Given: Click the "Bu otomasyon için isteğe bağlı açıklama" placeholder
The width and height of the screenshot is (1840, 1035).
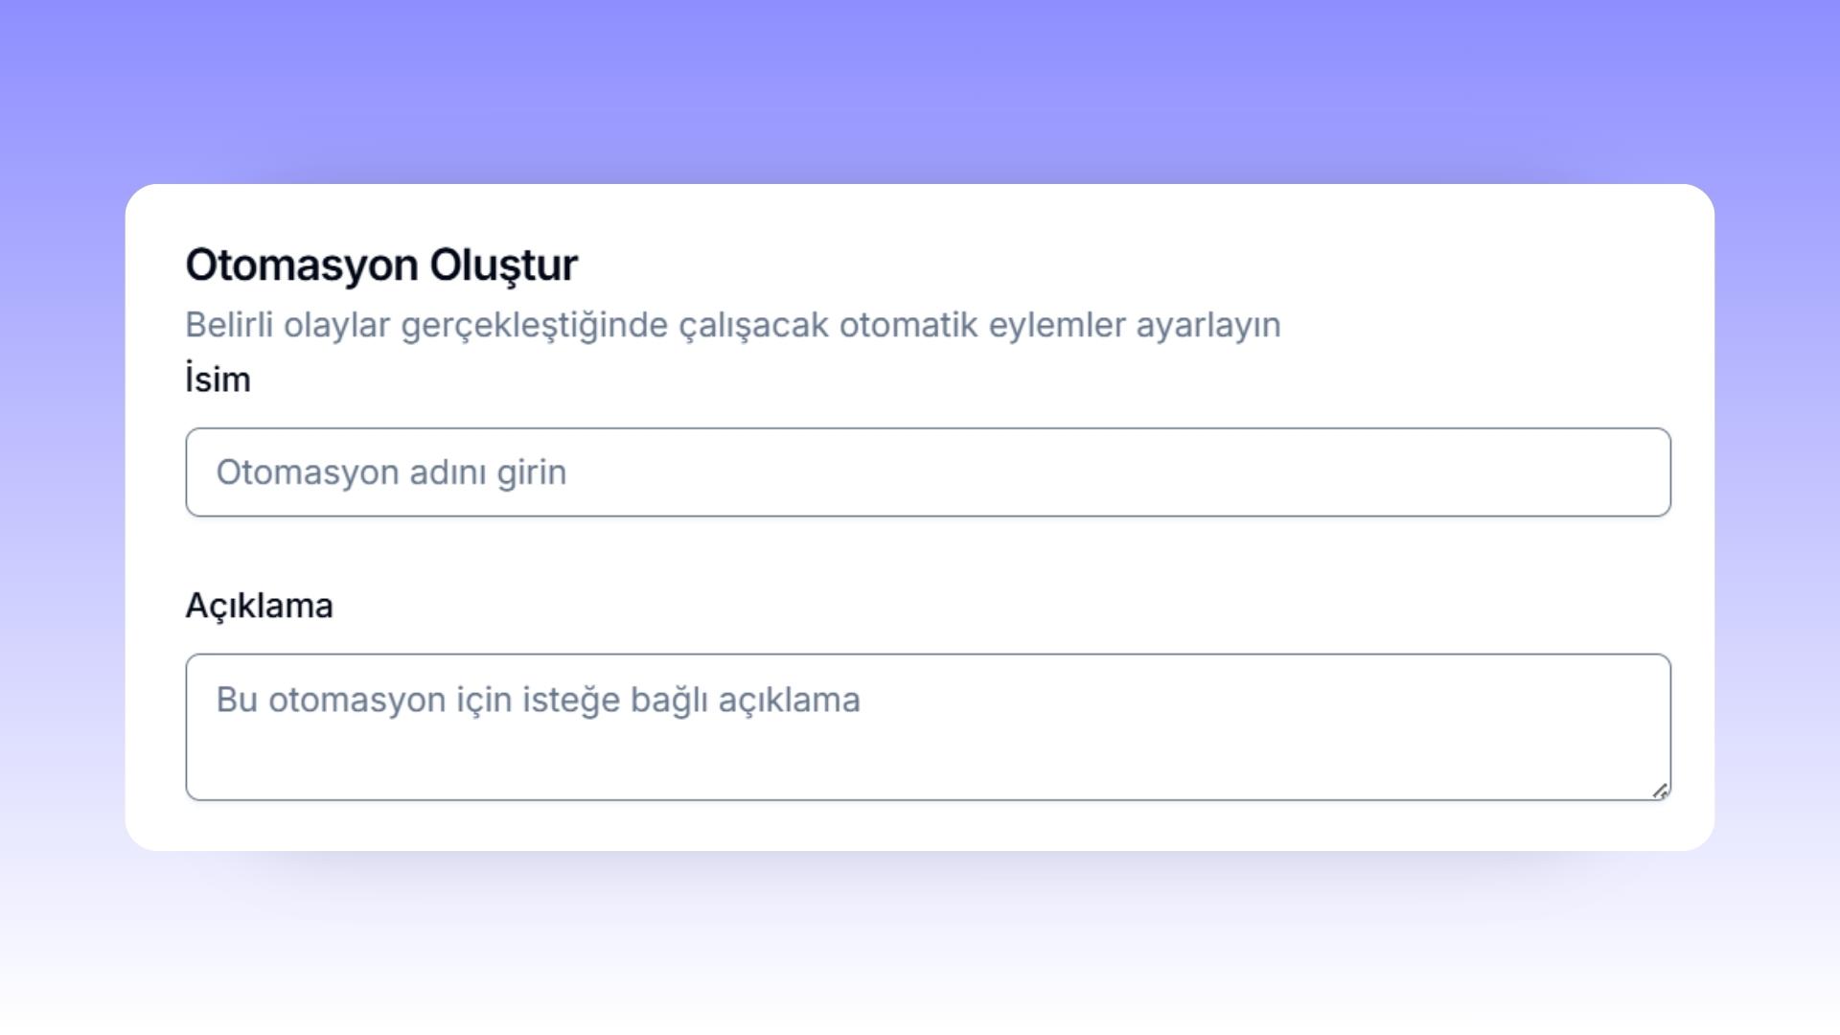Looking at the screenshot, I should [x=538, y=700].
